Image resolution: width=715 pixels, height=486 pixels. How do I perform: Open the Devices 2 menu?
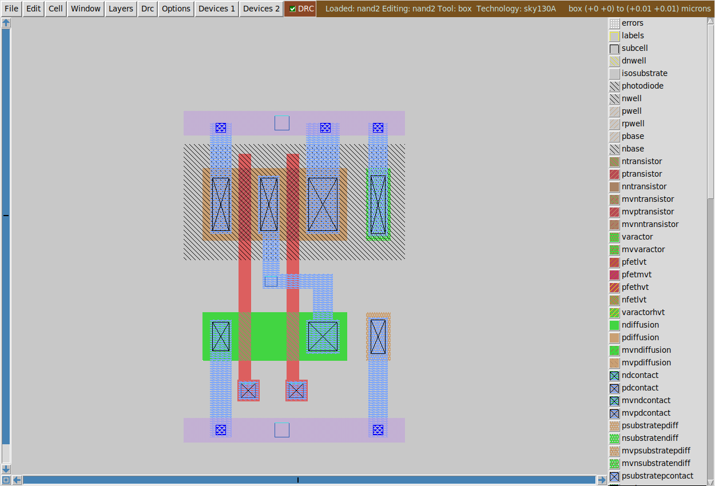click(x=261, y=9)
